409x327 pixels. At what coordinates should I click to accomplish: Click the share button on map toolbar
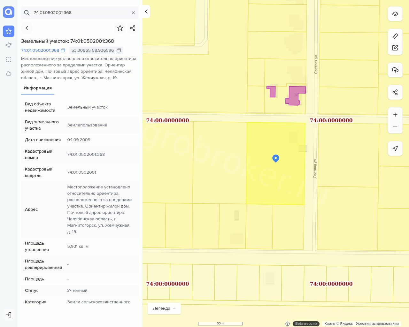(395, 92)
